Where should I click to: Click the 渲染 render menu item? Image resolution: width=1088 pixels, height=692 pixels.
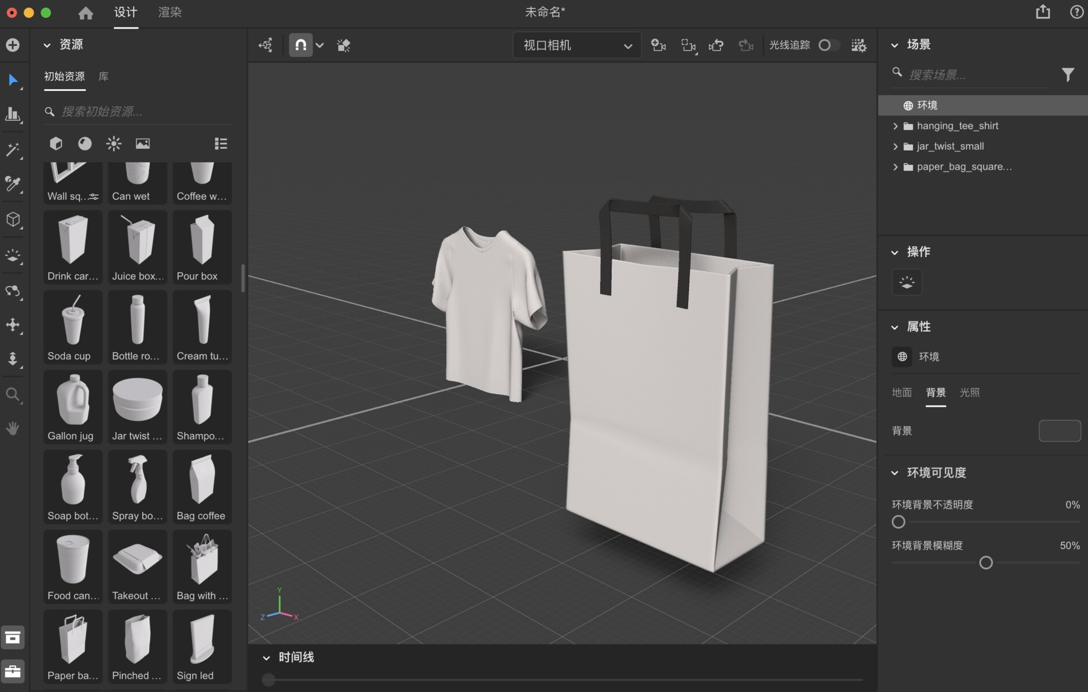point(167,12)
